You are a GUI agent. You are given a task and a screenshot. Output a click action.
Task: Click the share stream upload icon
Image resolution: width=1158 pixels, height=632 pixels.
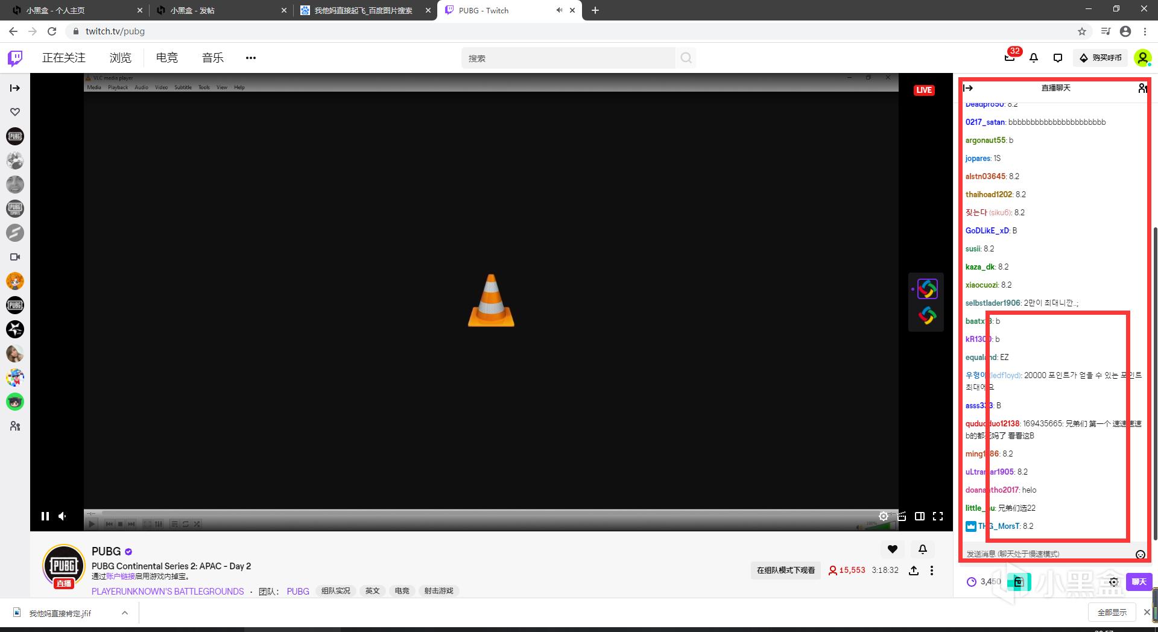(x=914, y=570)
